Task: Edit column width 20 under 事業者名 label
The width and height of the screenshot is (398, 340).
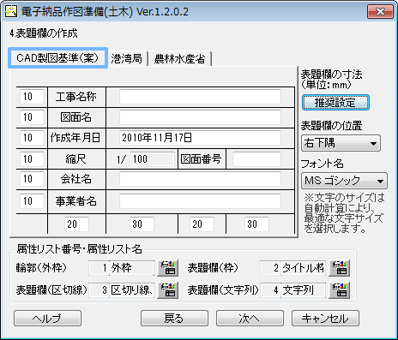Action: point(76,224)
